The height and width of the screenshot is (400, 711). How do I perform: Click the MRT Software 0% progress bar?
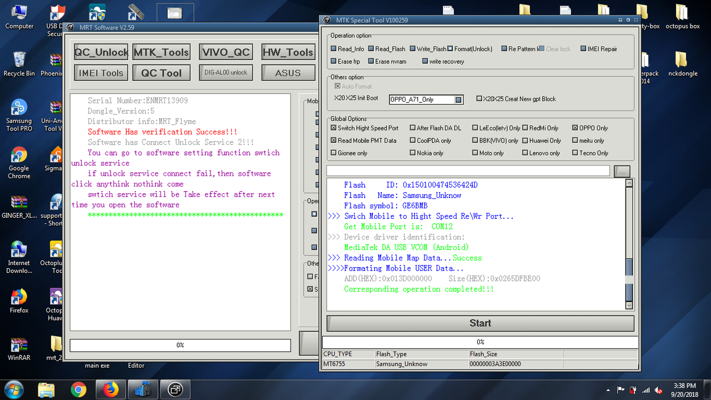[180, 345]
